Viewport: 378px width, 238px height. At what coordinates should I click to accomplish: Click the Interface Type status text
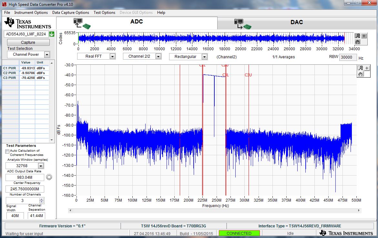[300, 226]
